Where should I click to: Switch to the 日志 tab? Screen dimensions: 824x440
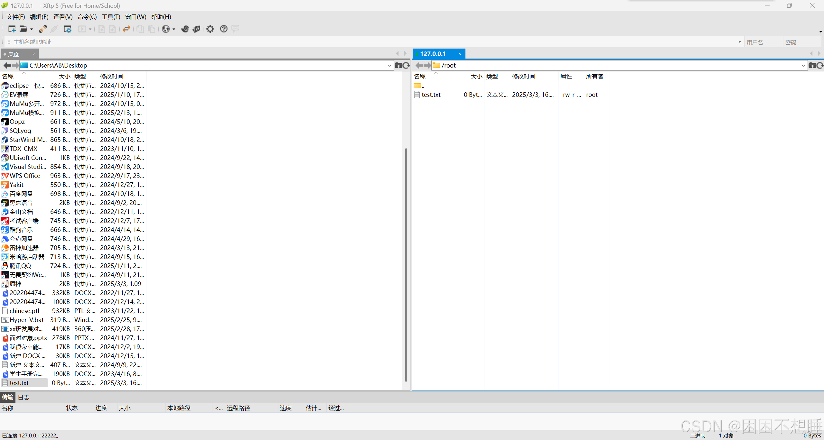click(23, 397)
